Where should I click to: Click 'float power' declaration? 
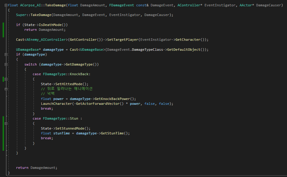[52, 99]
